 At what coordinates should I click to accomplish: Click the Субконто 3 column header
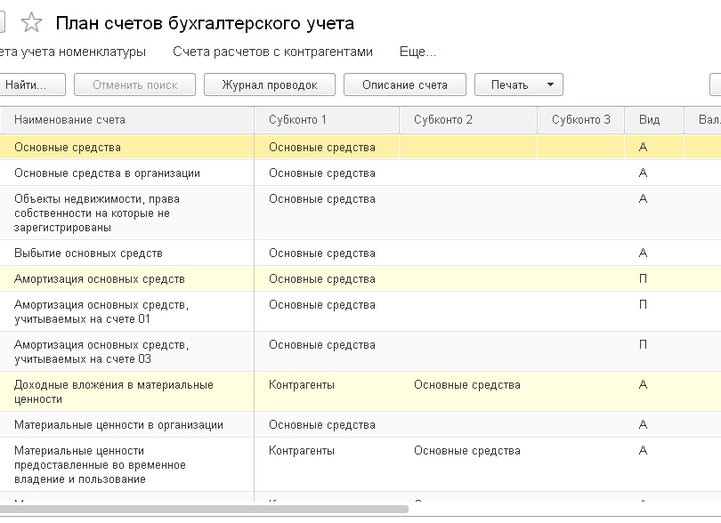click(580, 120)
